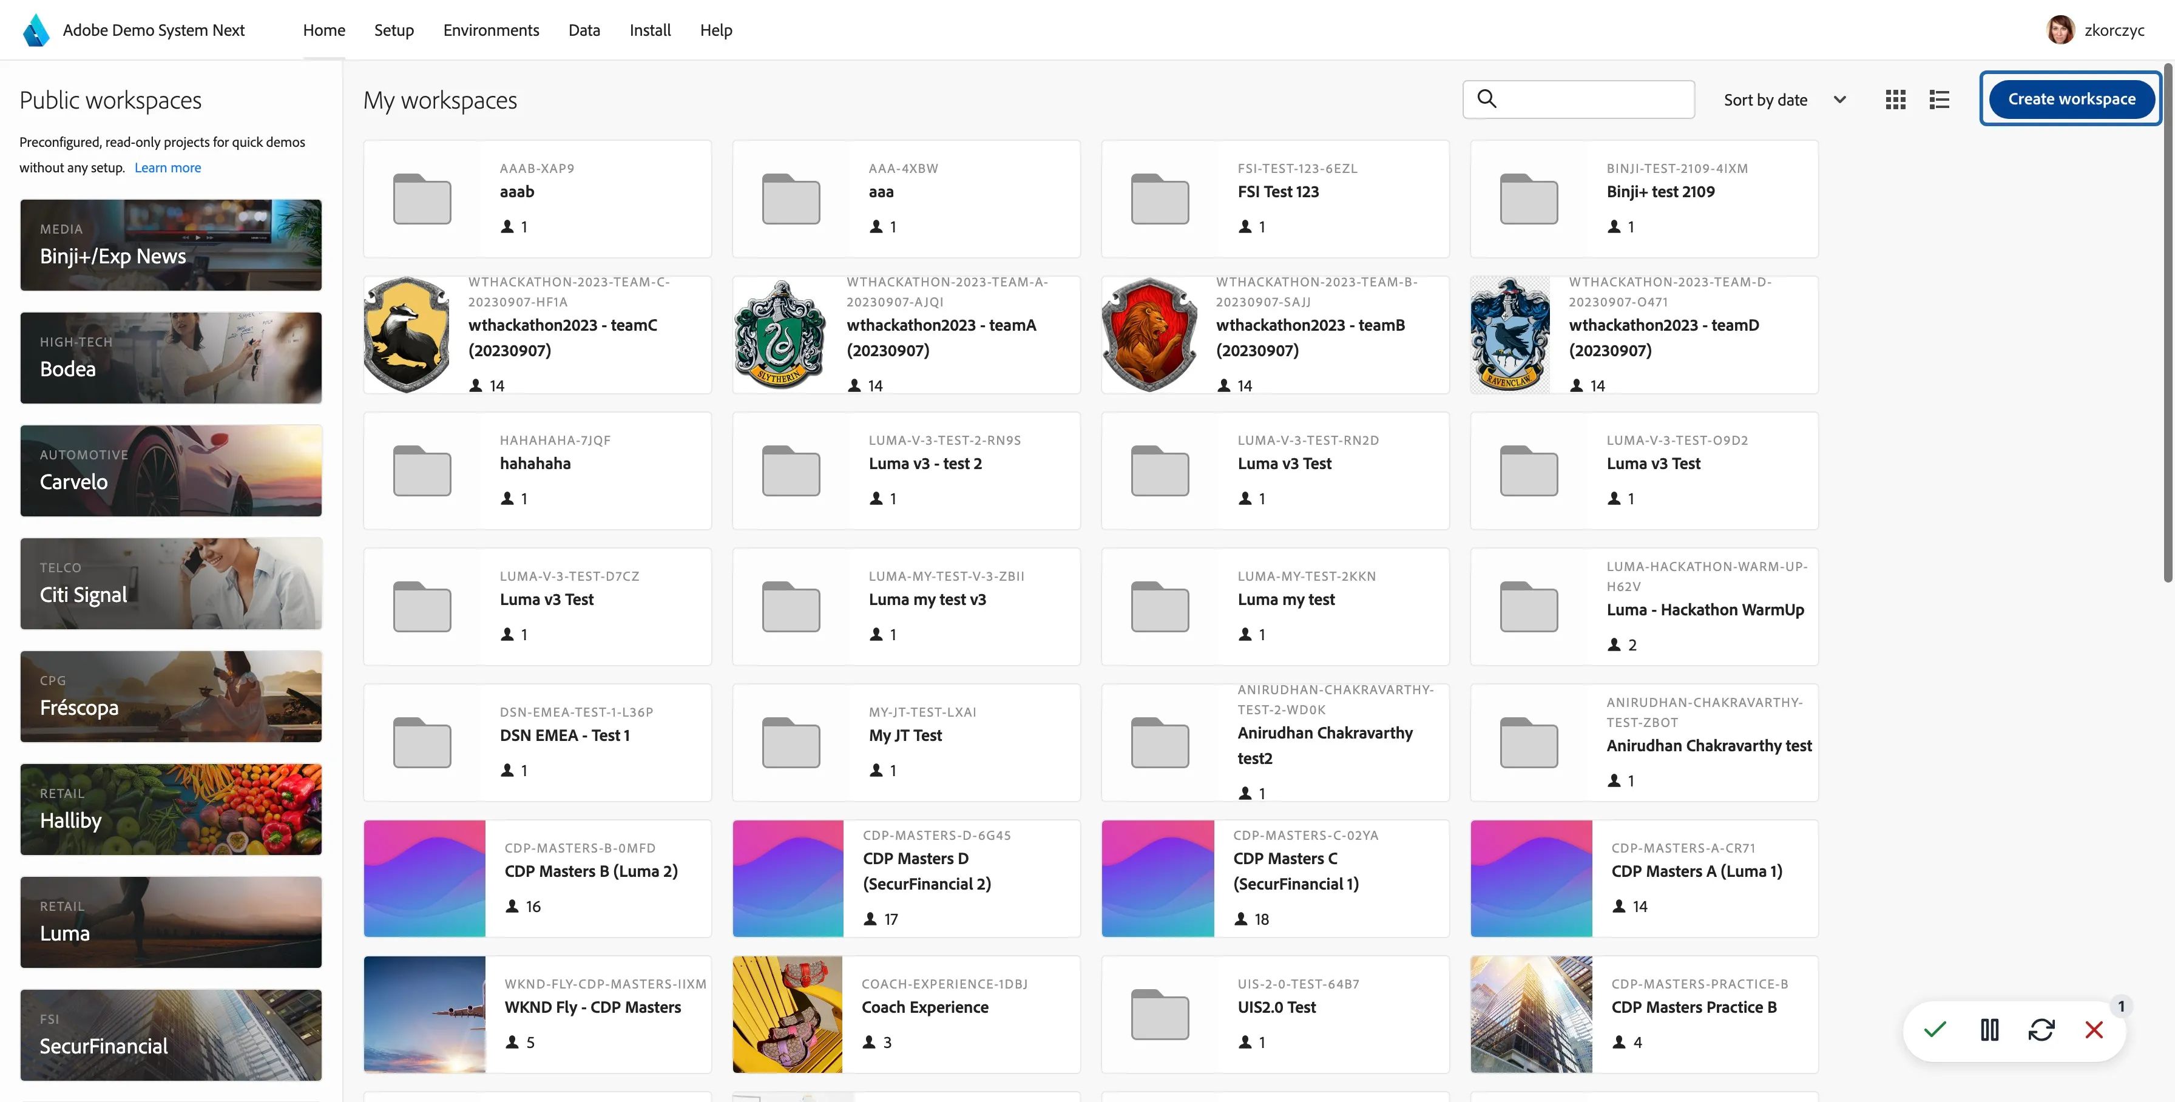The height and width of the screenshot is (1102, 2175).
Task: Click the red X icon
Action: click(2094, 1029)
